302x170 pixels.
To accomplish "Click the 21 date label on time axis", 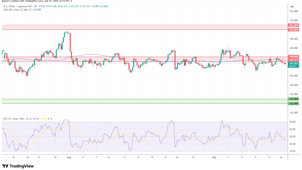I will point(166,157).
